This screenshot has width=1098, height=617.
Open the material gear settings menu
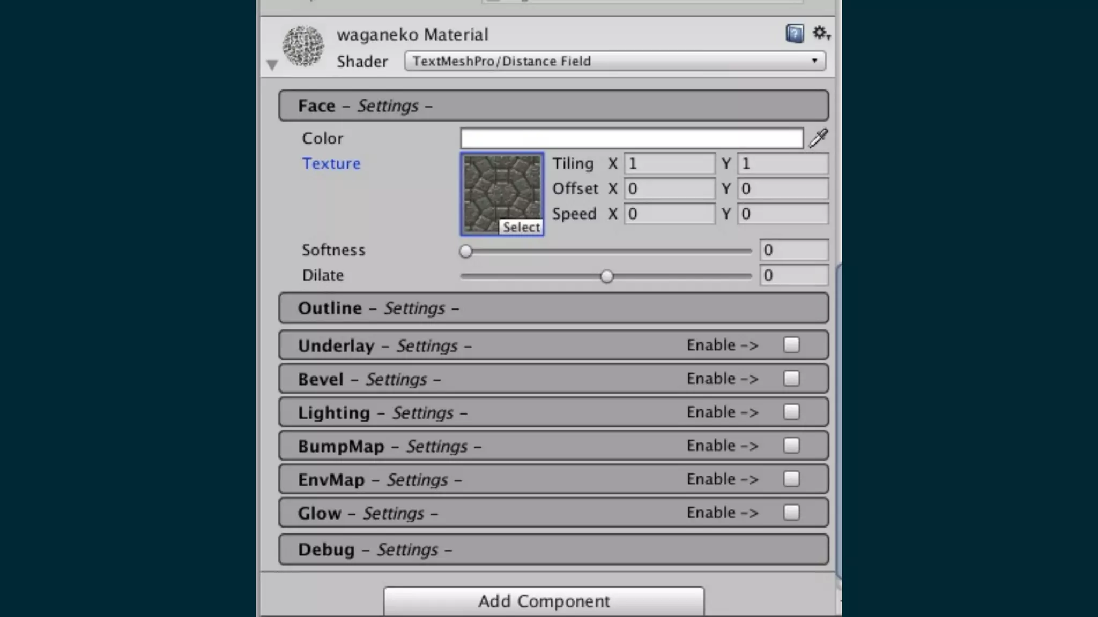click(820, 33)
